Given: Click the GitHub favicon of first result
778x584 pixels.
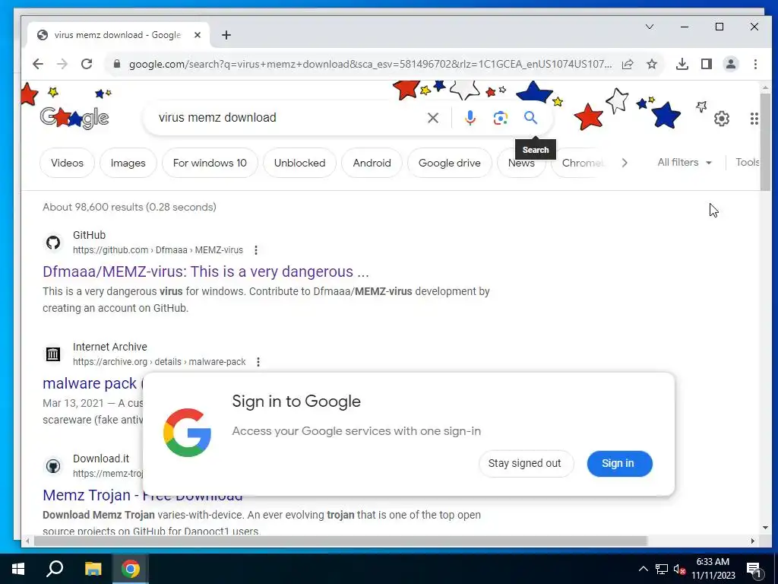Looking at the screenshot, I should pyautogui.click(x=53, y=243).
